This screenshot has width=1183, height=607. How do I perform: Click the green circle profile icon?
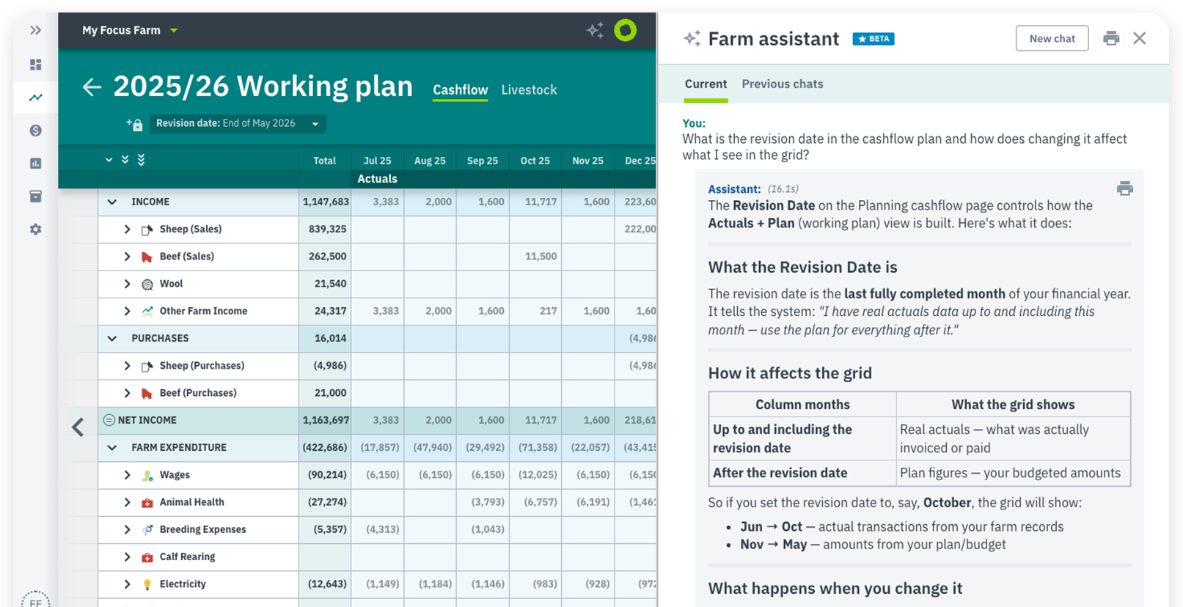(626, 30)
